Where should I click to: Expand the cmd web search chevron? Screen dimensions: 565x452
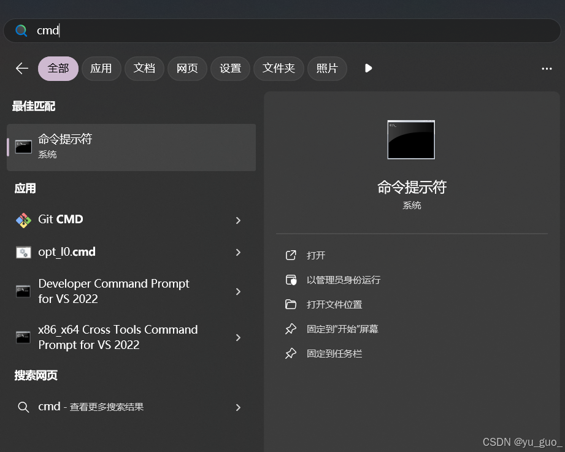tap(238, 407)
